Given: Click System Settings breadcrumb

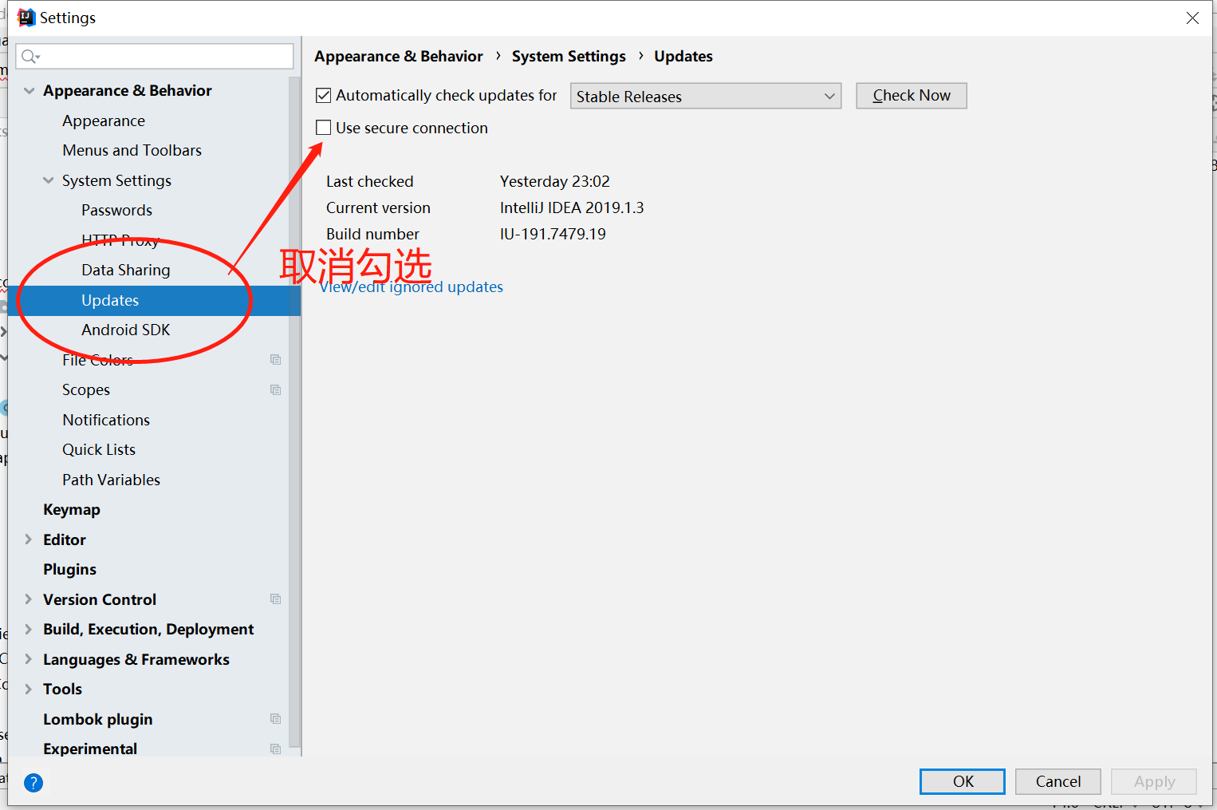Looking at the screenshot, I should (x=569, y=57).
